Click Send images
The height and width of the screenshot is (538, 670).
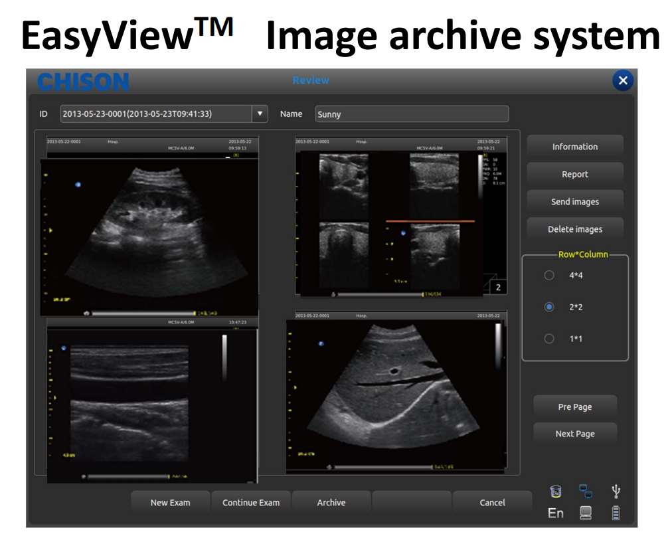[575, 202]
